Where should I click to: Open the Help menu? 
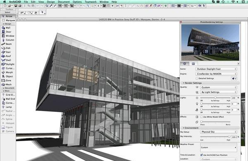click(114, 2)
